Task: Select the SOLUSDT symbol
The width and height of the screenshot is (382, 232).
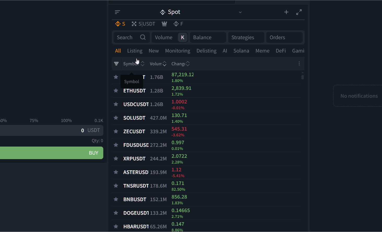Action: [134, 118]
